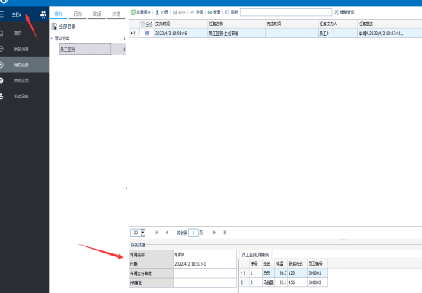The image size is (422, 293).
Task: Go to the last page
Action: click(225, 233)
